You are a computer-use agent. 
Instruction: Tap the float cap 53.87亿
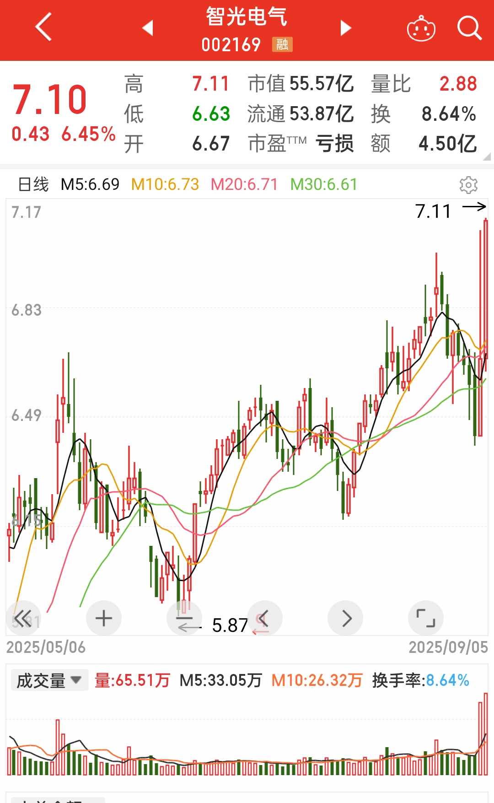[x=322, y=114]
